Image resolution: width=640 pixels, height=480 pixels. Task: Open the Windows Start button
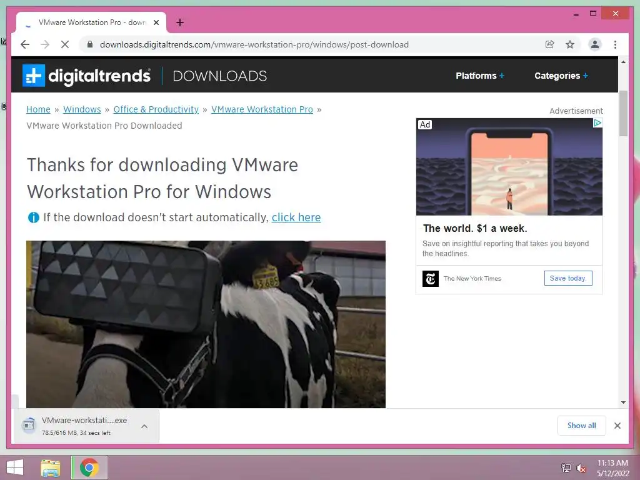pos(15,467)
